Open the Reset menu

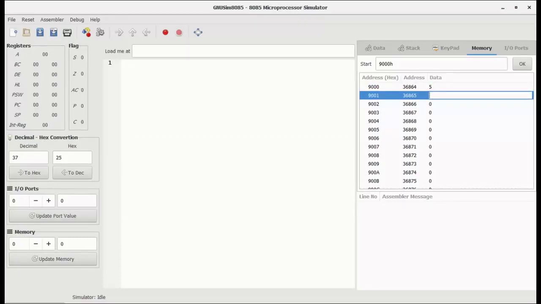(28, 20)
